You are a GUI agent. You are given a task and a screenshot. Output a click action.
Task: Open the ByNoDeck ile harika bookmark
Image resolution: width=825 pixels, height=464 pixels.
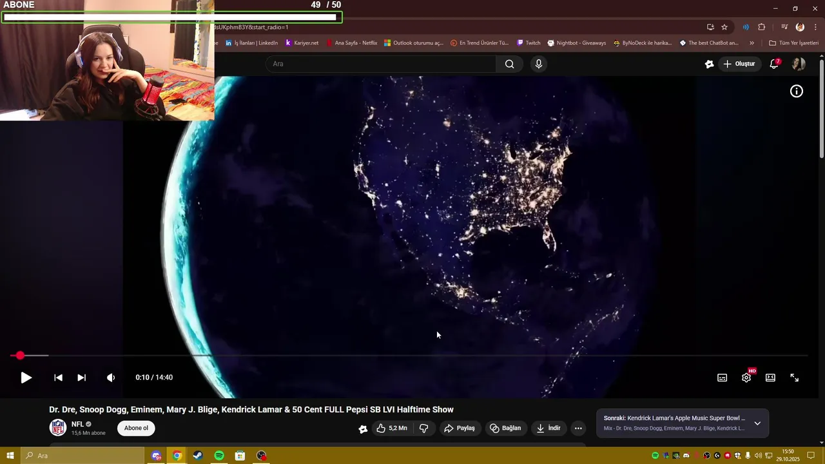pos(643,43)
